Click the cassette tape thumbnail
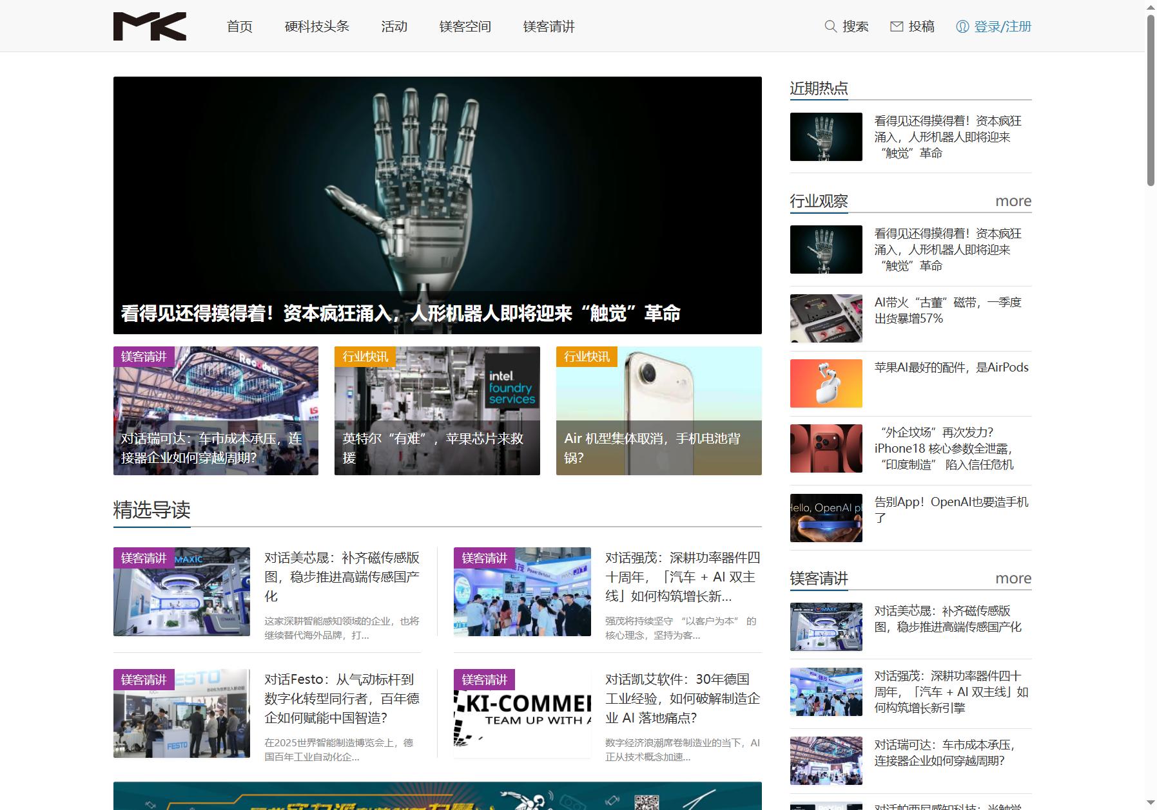 point(826,319)
